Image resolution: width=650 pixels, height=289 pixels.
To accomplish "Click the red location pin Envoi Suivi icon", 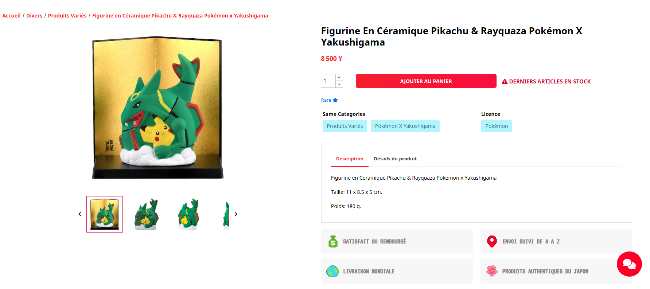I will point(492,241).
